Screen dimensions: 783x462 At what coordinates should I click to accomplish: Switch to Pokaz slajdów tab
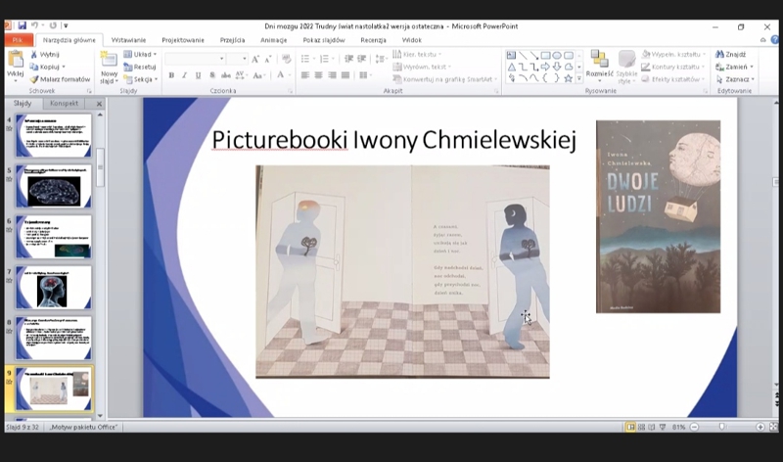pos(324,40)
